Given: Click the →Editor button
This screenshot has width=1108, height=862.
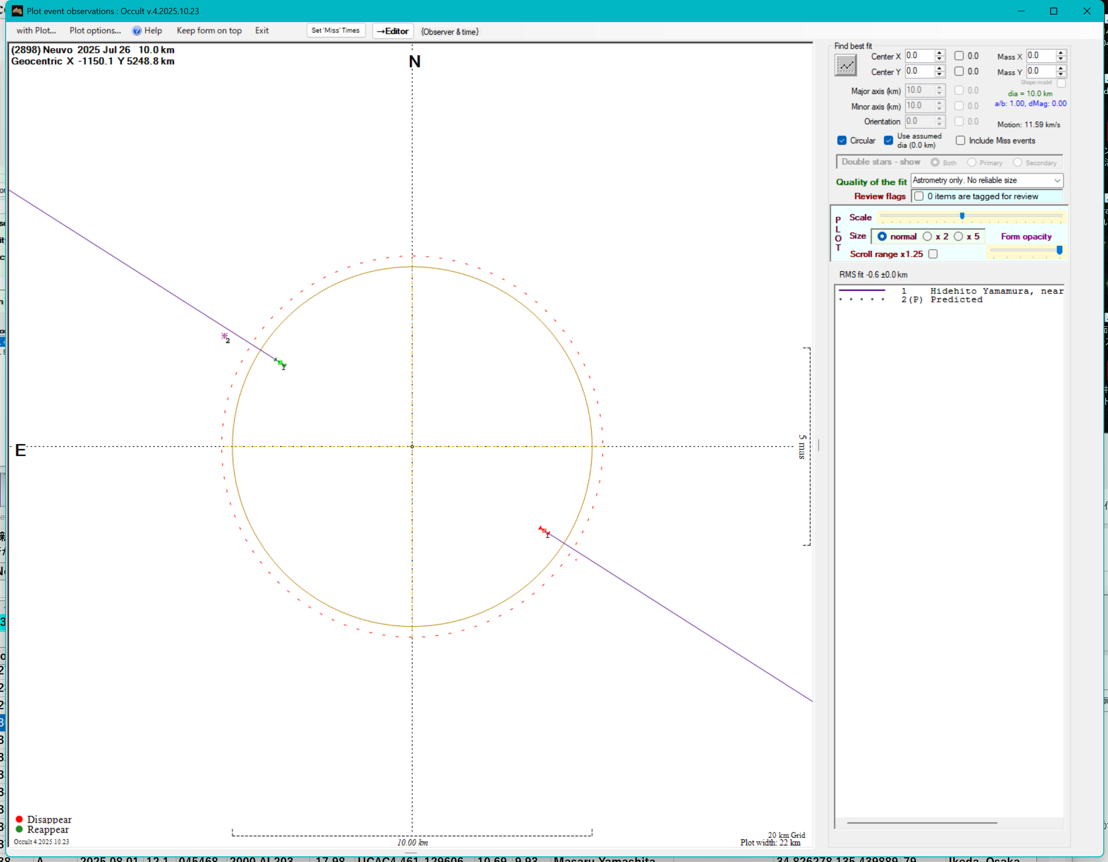Looking at the screenshot, I should (393, 32).
